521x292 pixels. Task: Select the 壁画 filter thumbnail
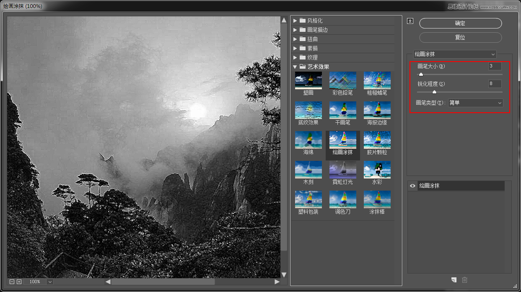[308, 80]
